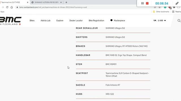Close the SHIMANO ULTEGRA tab
Screen dimensions: 181x101
point(61,2)
